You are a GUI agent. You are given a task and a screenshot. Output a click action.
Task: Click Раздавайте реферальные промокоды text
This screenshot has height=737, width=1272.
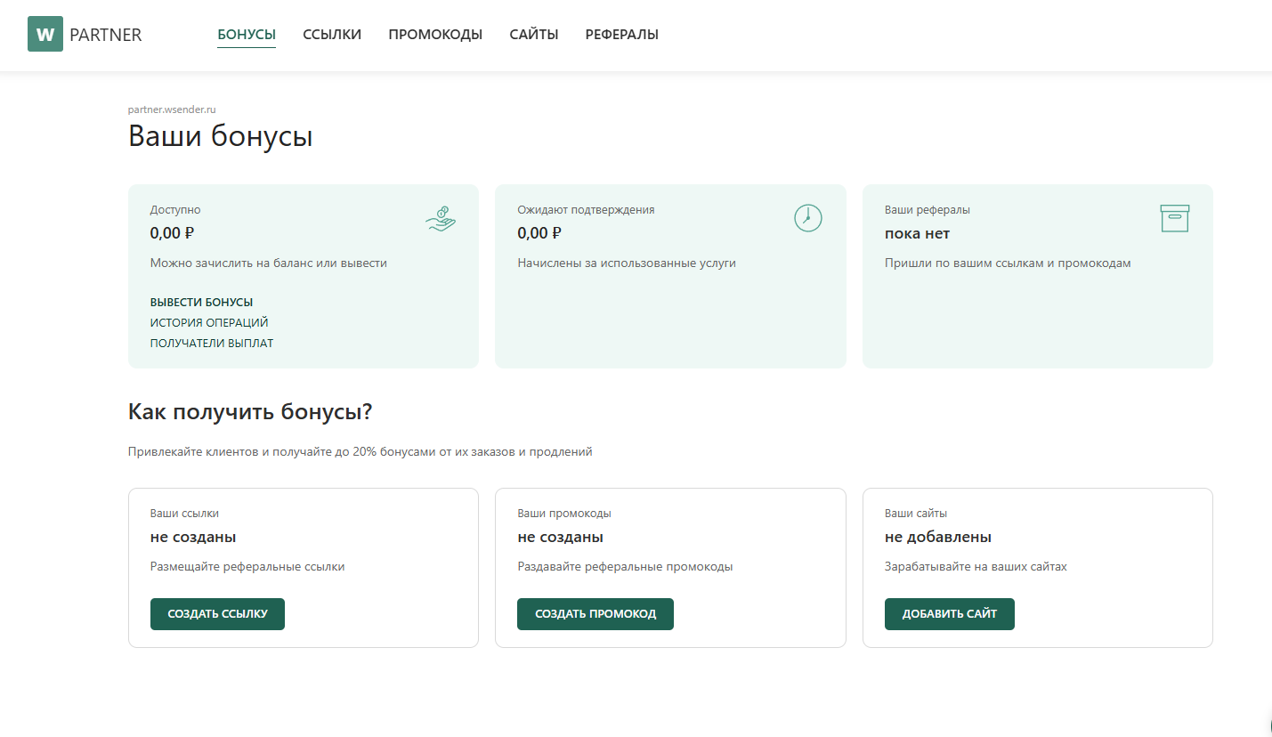click(x=625, y=567)
